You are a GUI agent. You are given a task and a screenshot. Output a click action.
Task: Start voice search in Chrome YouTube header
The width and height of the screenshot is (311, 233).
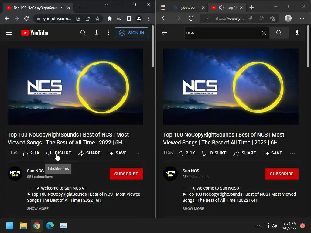(x=97, y=33)
